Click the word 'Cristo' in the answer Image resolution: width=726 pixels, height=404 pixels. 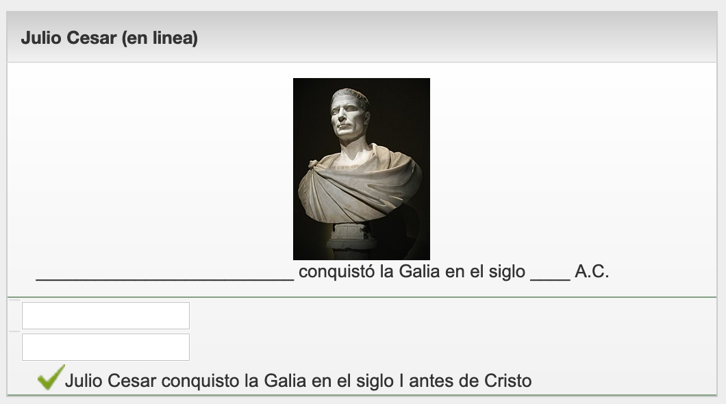(508, 380)
